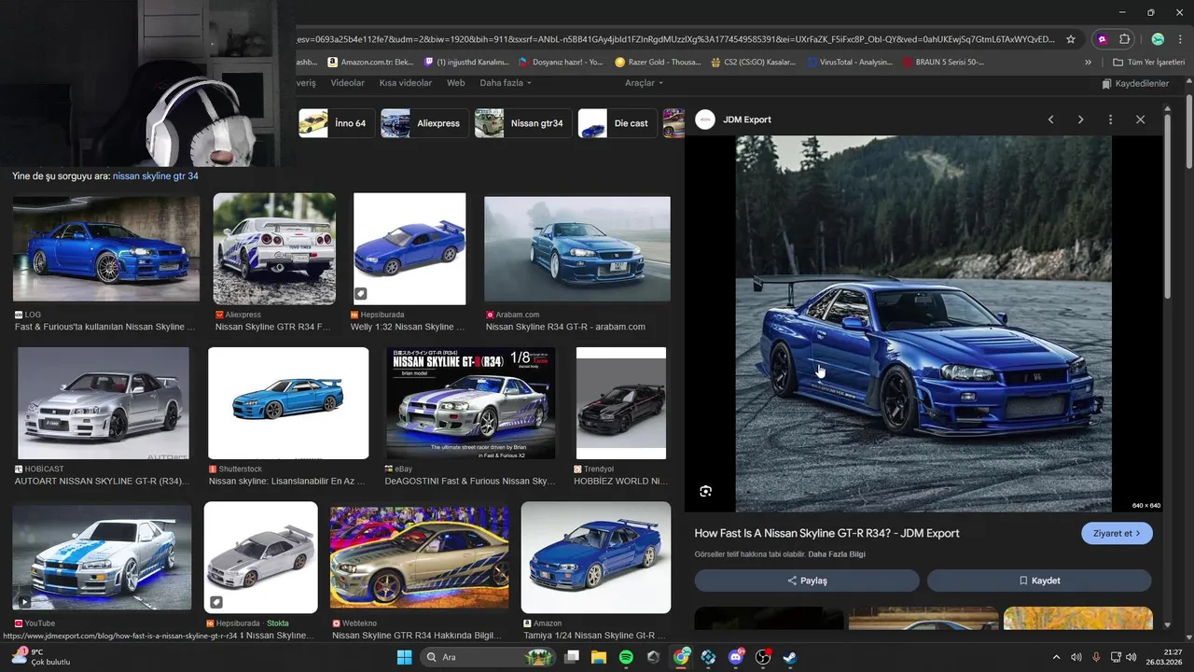Screen dimensions: 1194x672
Task: Switch to the Videolar tab
Action: (x=348, y=83)
